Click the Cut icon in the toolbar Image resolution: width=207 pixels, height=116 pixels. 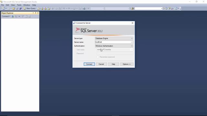click(x=53, y=9)
